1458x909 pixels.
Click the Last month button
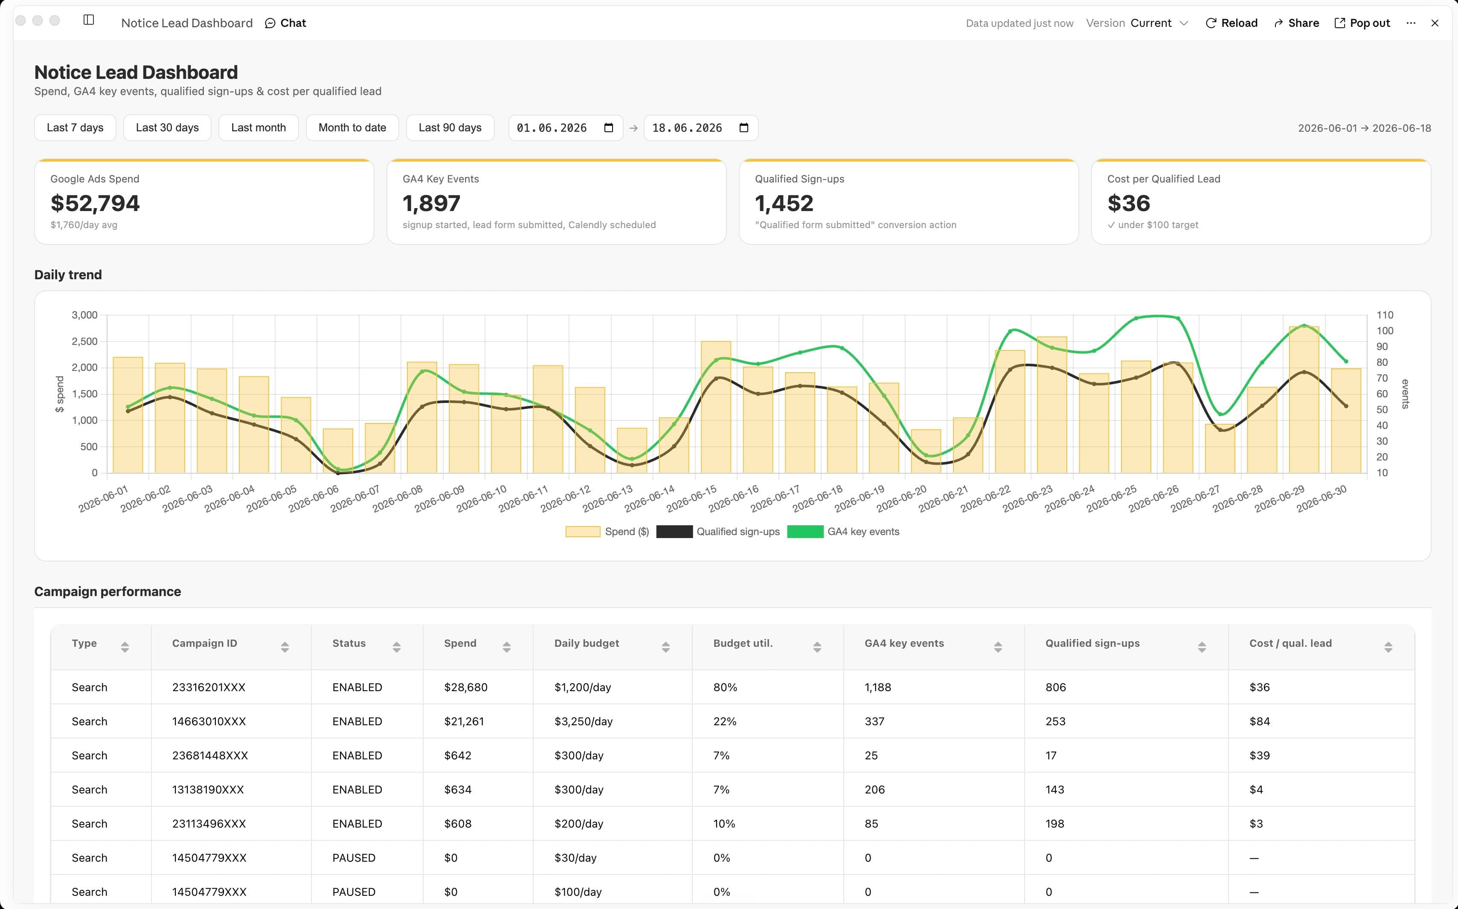[258, 127]
